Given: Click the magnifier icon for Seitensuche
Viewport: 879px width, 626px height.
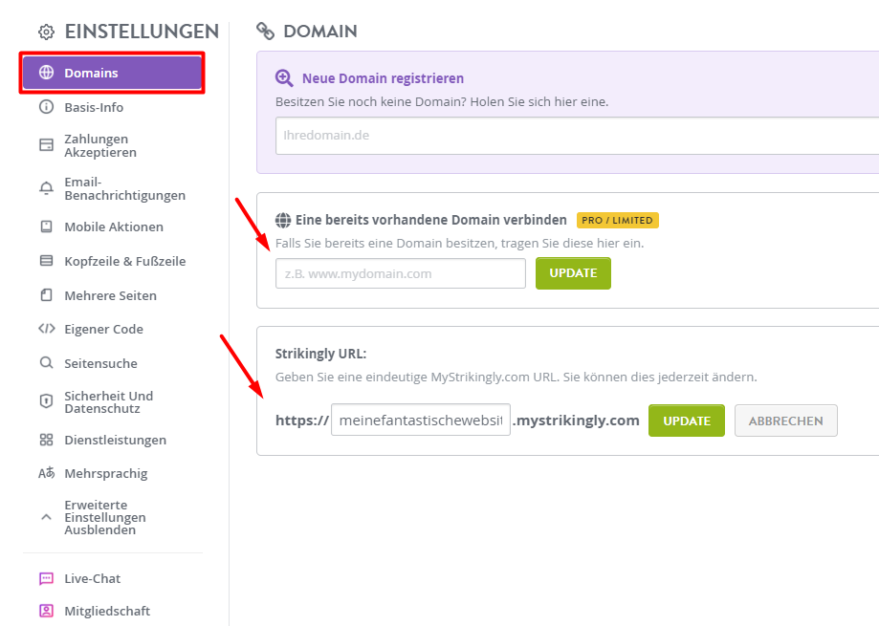Looking at the screenshot, I should click(47, 363).
